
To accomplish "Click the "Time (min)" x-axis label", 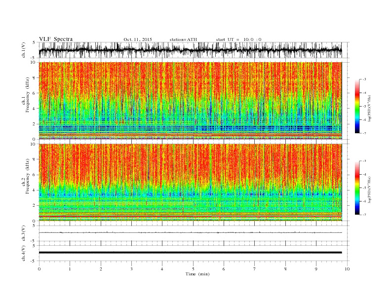I will 197,274.
